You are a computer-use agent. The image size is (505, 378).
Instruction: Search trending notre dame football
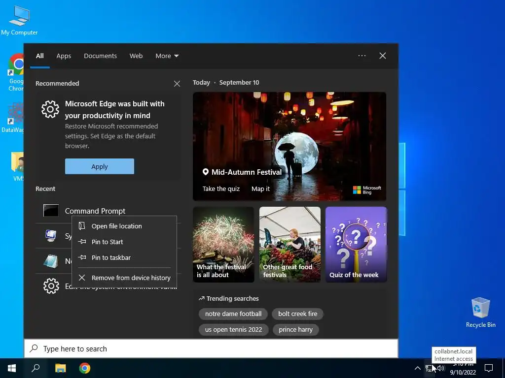click(x=233, y=314)
